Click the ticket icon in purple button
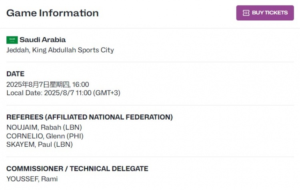The image size is (300, 190). tap(246, 13)
